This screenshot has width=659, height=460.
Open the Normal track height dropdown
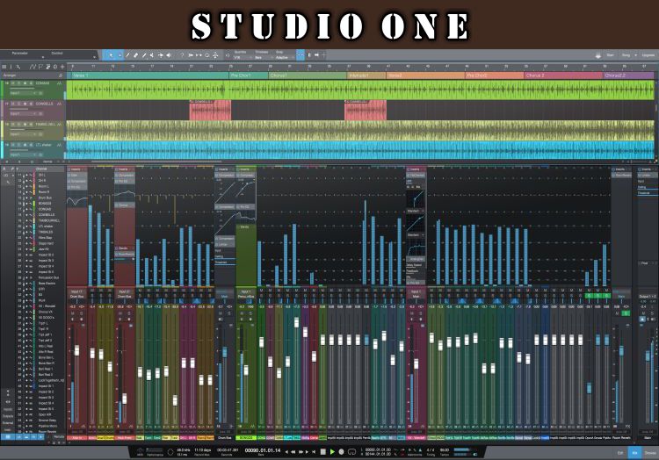(x=48, y=162)
